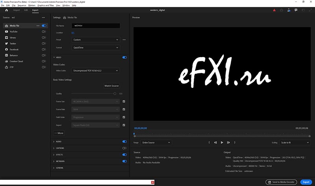Open the red warning alert icon

[x=274, y=10]
